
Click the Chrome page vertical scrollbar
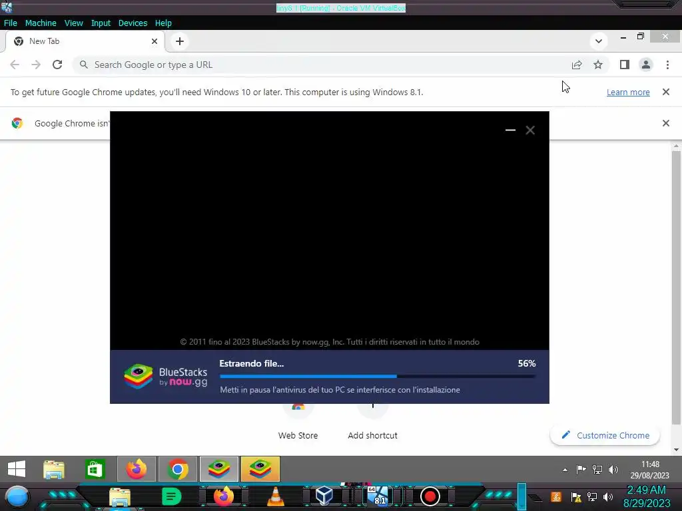676,287
